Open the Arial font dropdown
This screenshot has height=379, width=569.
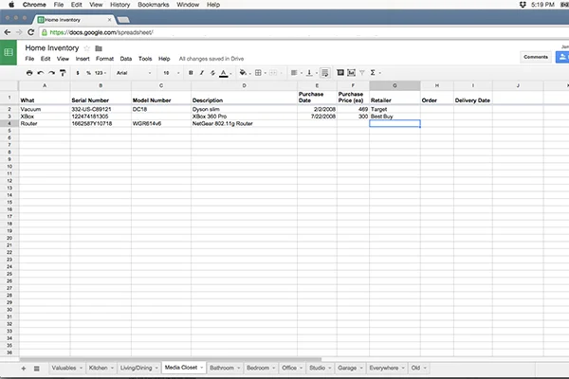[x=133, y=73]
